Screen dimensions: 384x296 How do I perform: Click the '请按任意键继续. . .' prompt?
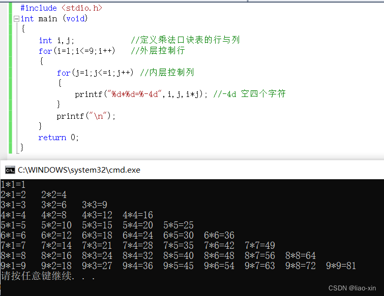tap(48, 276)
